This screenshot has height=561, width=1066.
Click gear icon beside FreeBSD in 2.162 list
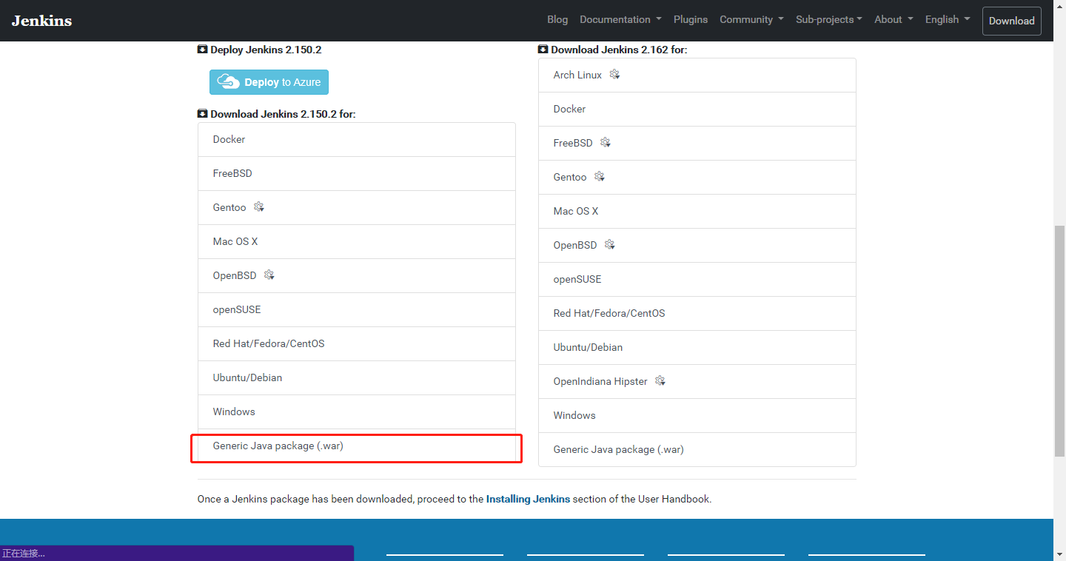[606, 143]
